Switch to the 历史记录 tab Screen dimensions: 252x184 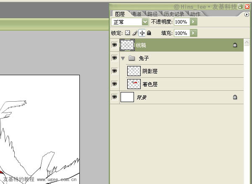click(174, 14)
